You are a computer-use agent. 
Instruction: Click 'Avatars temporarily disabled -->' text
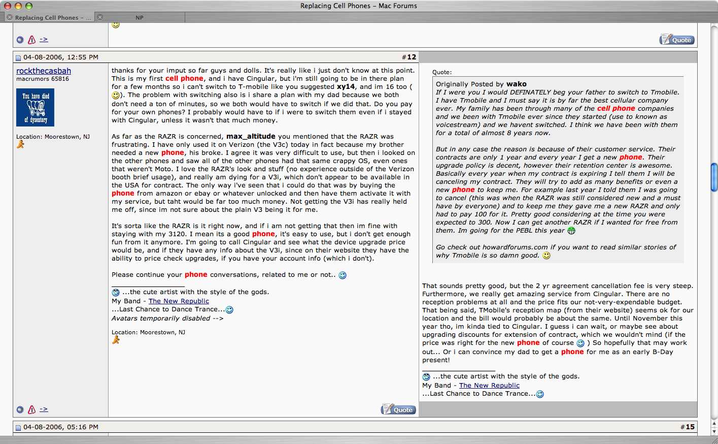pyautogui.click(x=167, y=319)
